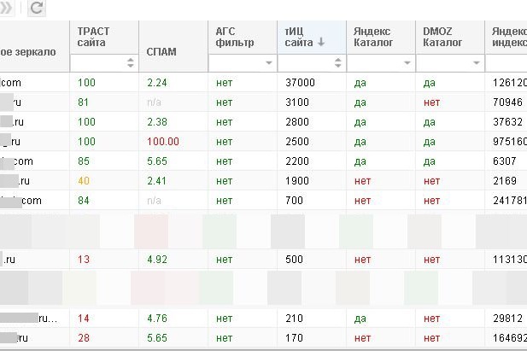Click the red spam value 100.00
Image resolution: width=527 pixels, height=351 pixels.
(163, 142)
